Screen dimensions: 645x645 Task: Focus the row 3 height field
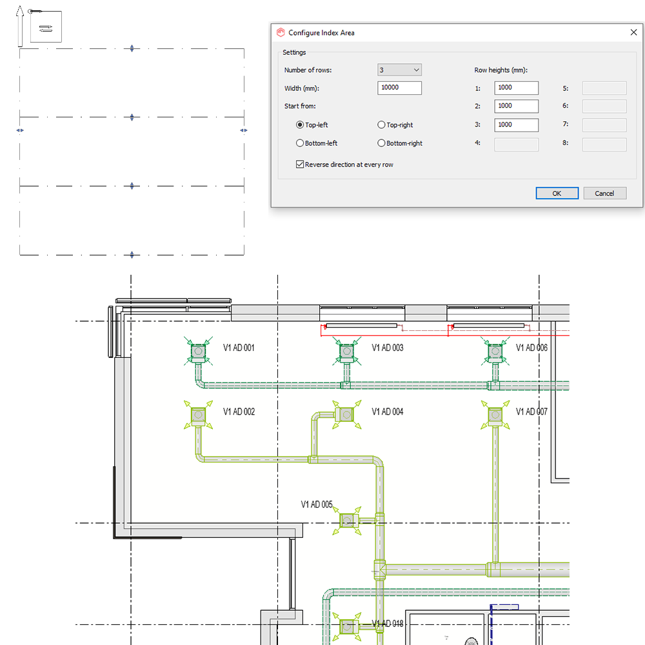pos(516,125)
